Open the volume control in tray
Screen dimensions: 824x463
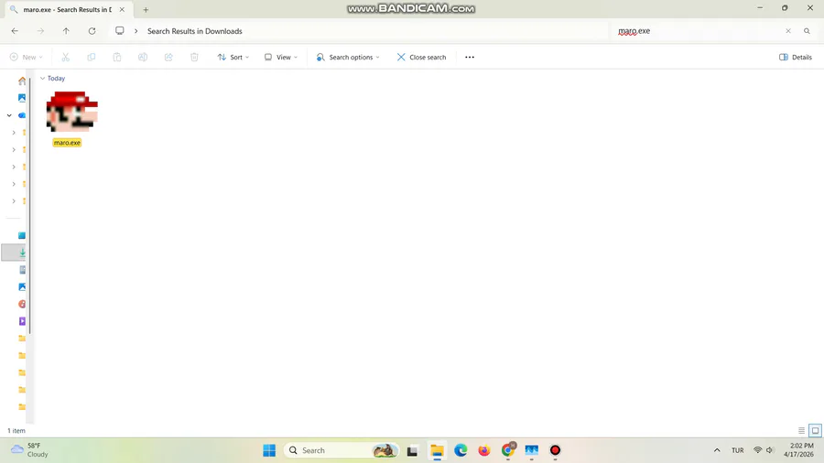[x=770, y=450]
